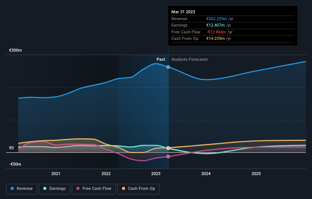The width and height of the screenshot is (312, 199).
Task: Click the €300m y-axis label
Action: 16,50
